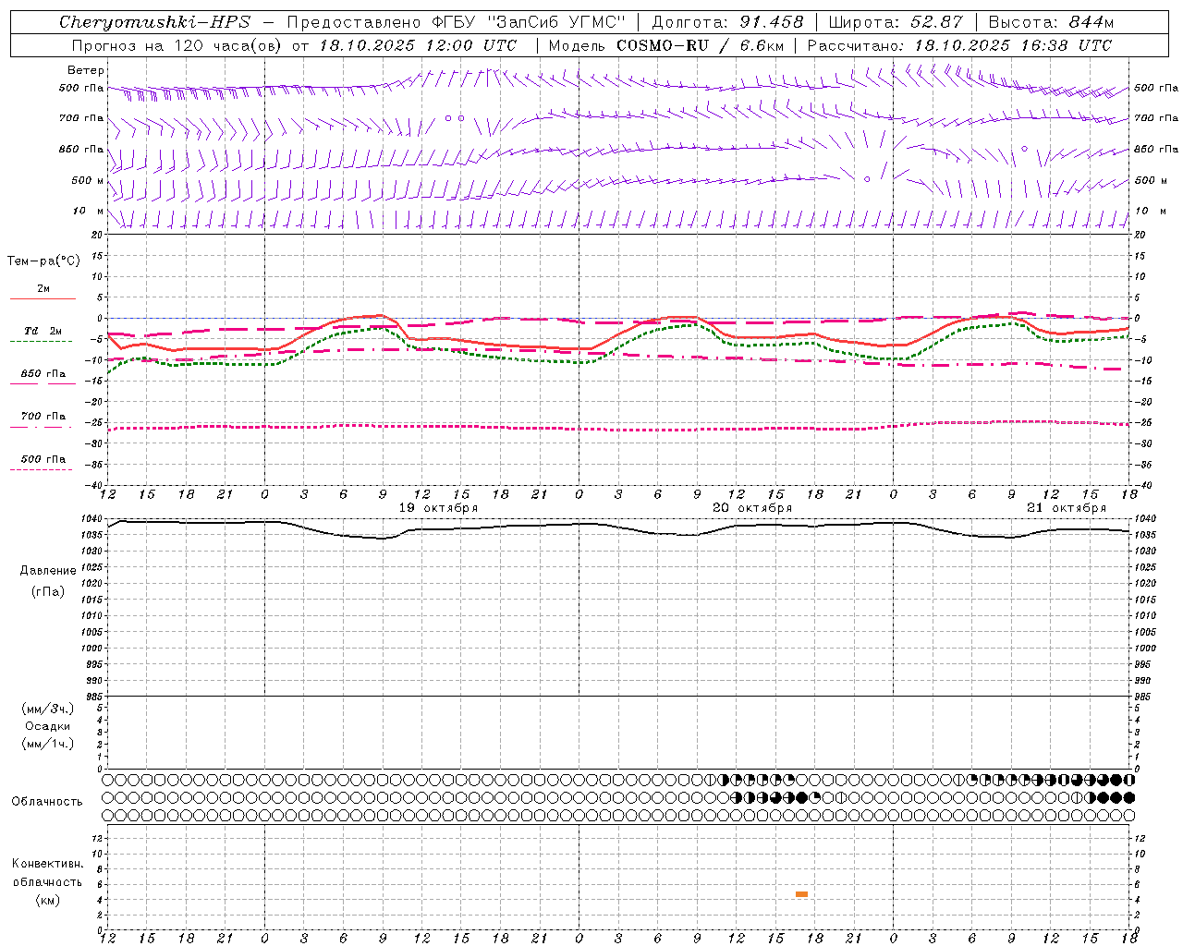Image resolution: width=1183 pixels, height=946 pixels.
Task: Click the Давление pressure panel label
Action: (48, 571)
